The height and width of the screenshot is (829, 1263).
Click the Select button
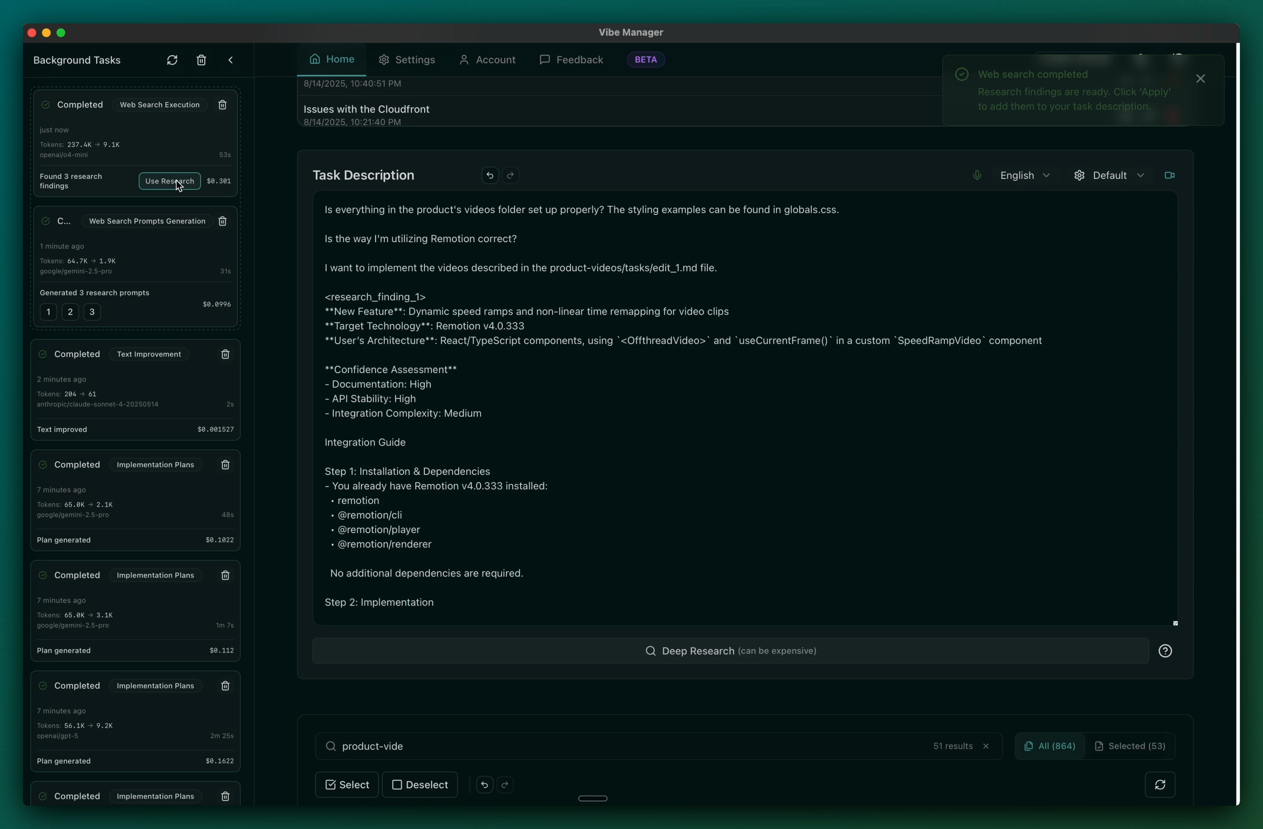(x=347, y=784)
